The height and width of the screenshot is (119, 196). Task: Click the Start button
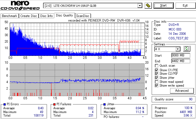click(164, 6)
